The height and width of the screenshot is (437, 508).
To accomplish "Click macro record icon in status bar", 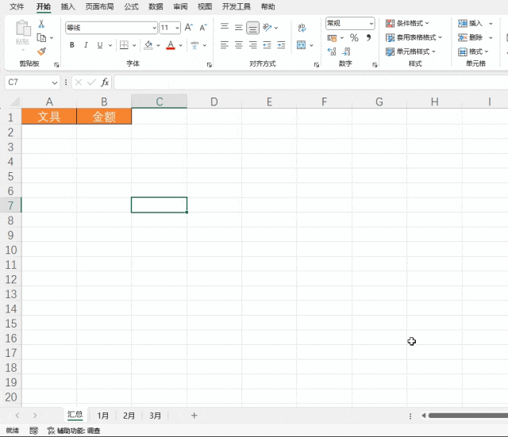I will (33, 431).
